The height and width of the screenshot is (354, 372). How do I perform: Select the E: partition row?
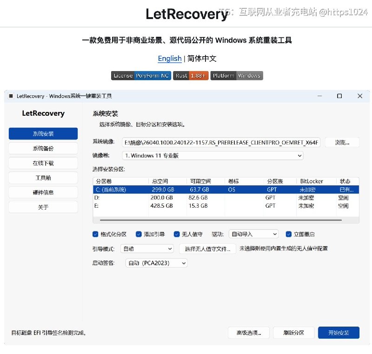[x=226, y=206]
